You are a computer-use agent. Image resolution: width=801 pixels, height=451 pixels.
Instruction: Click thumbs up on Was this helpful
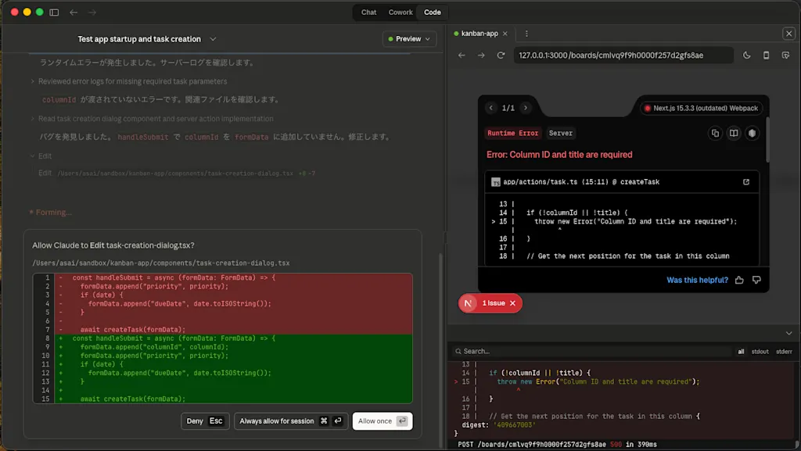pyautogui.click(x=739, y=280)
